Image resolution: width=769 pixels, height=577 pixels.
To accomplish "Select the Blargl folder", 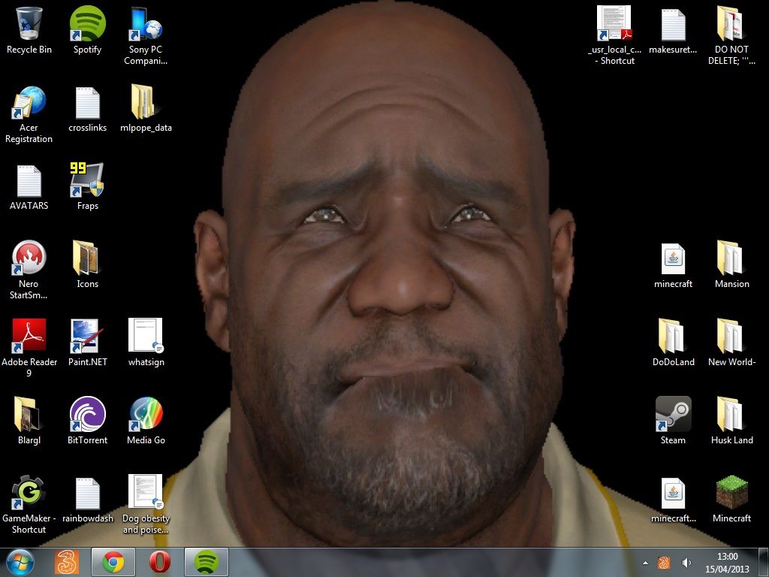I will (29, 421).
